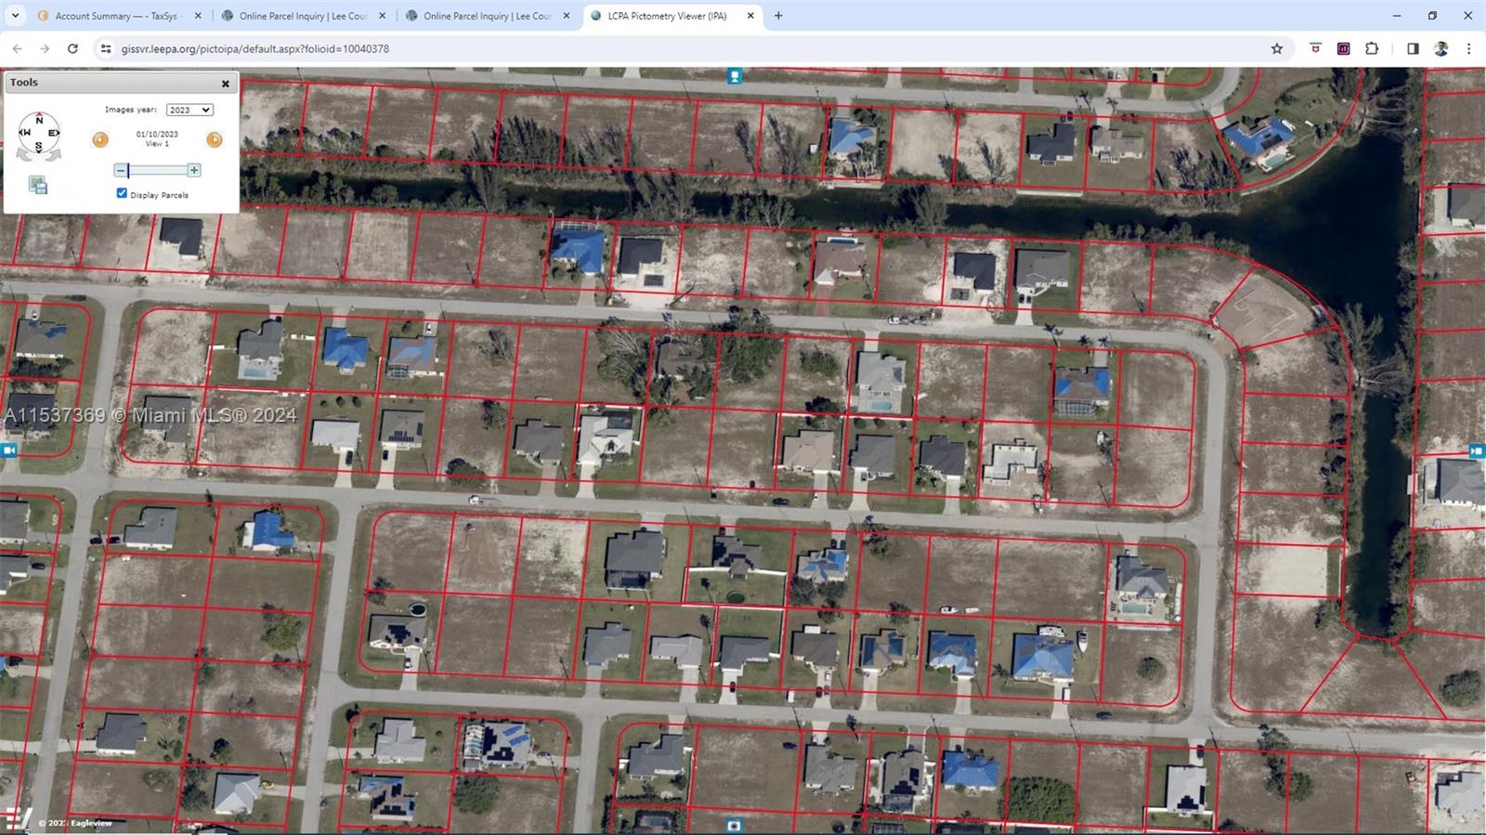
Task: Open the Images year 2023 dropdown
Action: coord(189,110)
